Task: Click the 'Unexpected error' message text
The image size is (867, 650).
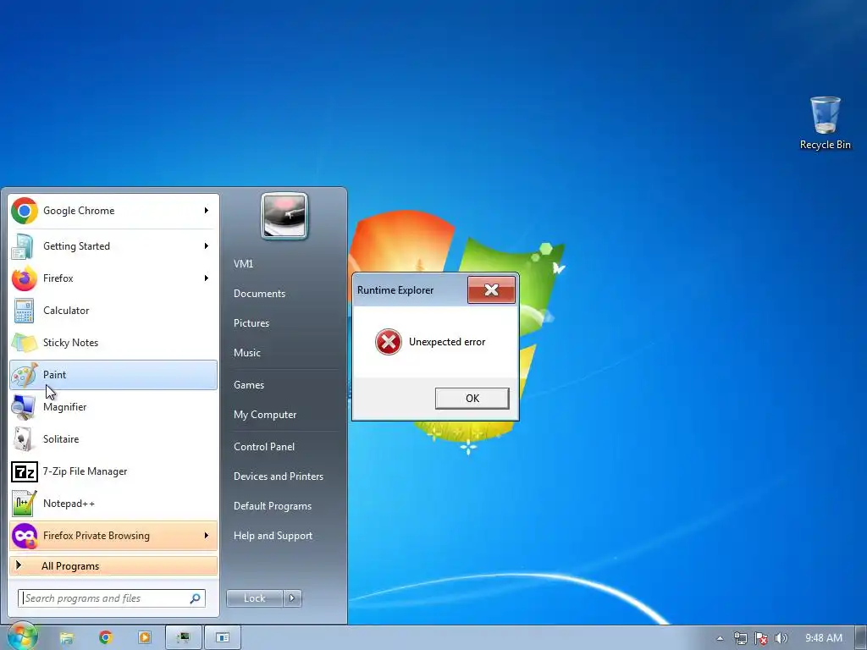Action: pyautogui.click(x=447, y=342)
